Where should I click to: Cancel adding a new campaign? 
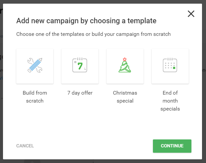[25, 146]
